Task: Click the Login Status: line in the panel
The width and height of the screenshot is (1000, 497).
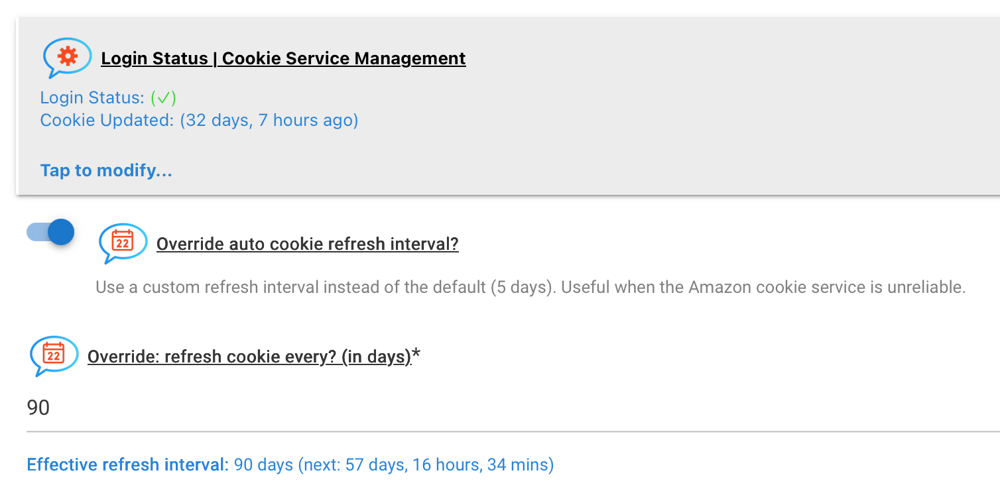Action: coord(108,98)
